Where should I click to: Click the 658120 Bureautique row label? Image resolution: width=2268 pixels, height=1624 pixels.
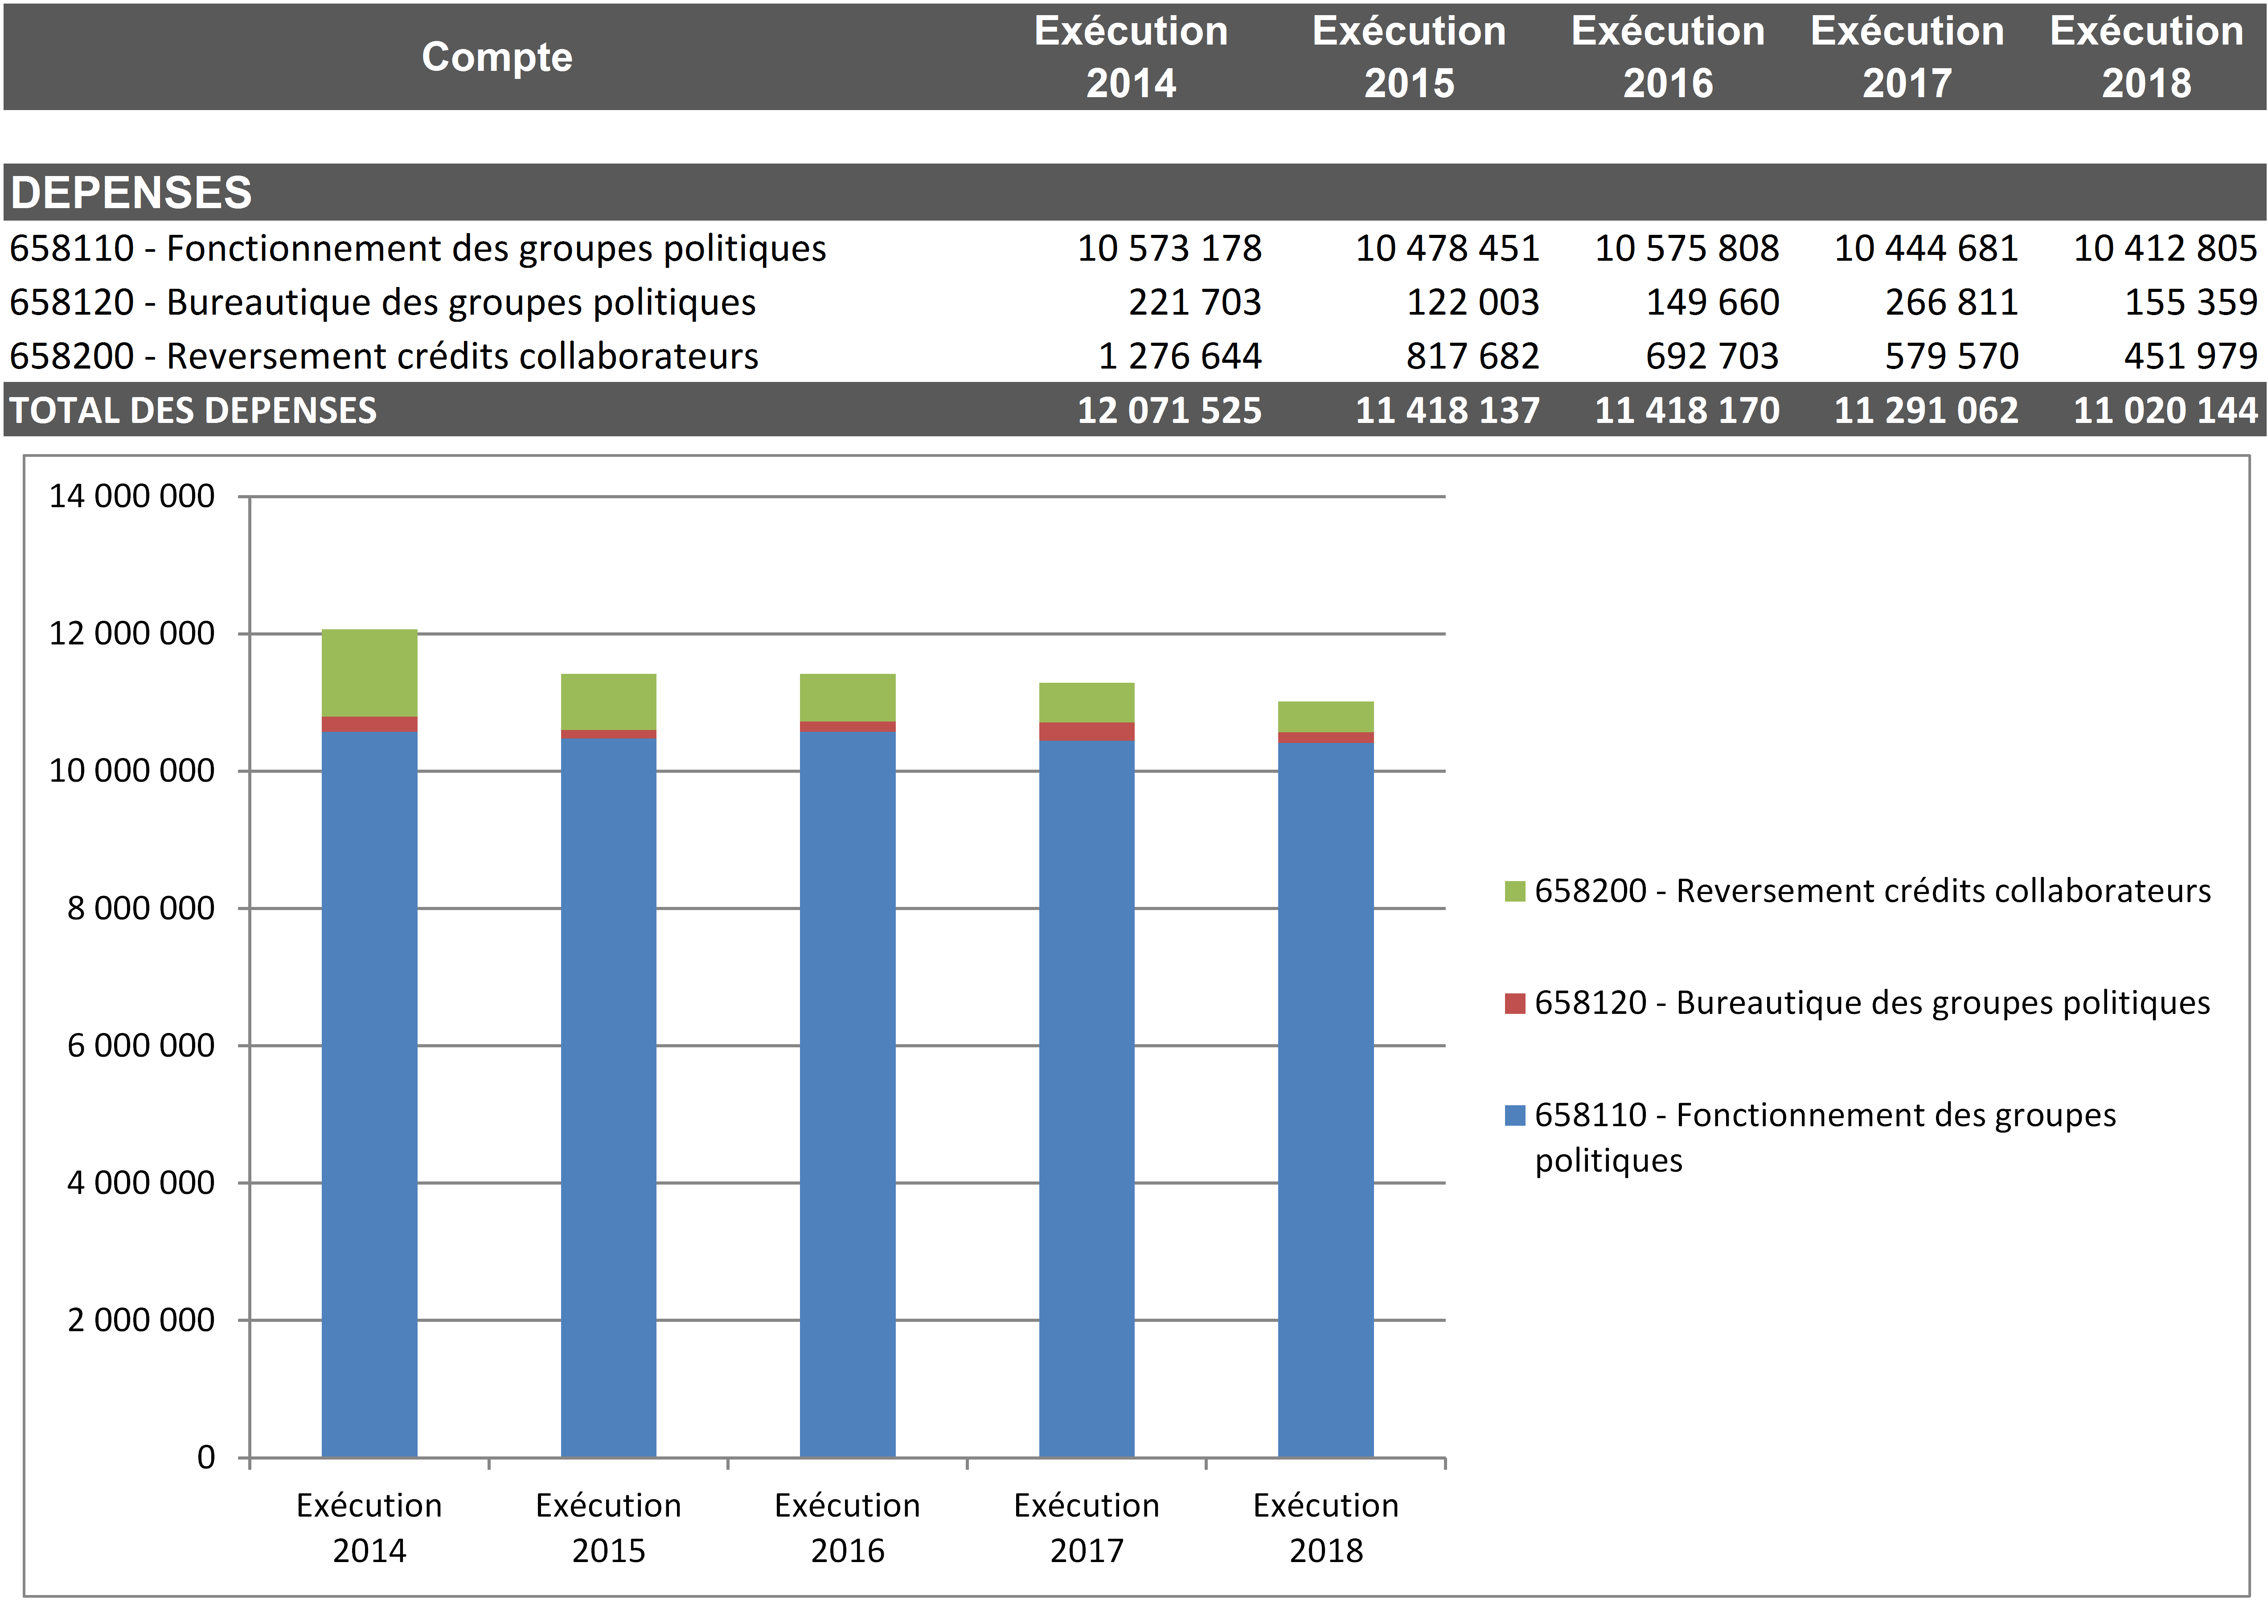382,302
